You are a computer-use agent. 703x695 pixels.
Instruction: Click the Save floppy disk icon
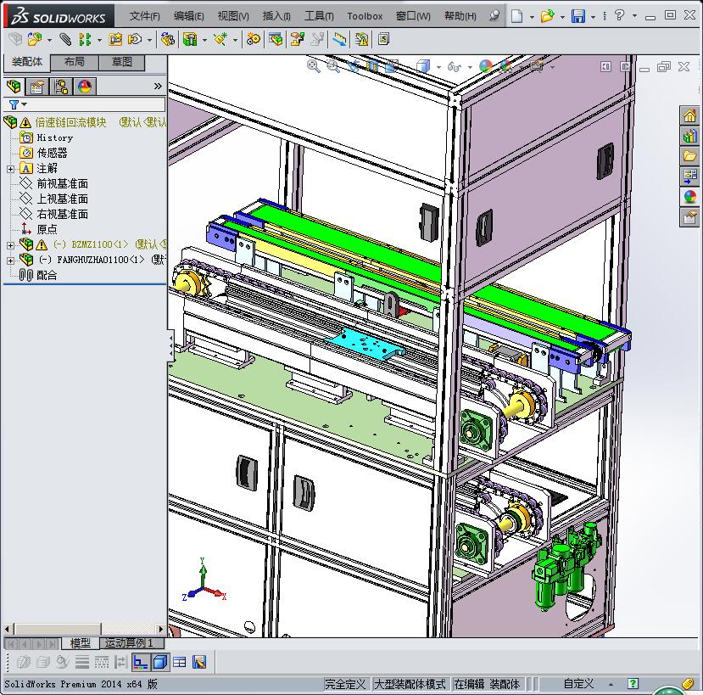click(x=577, y=16)
